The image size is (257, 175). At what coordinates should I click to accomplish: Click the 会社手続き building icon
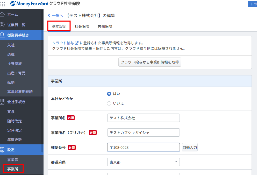pyautogui.click(x=2, y=102)
